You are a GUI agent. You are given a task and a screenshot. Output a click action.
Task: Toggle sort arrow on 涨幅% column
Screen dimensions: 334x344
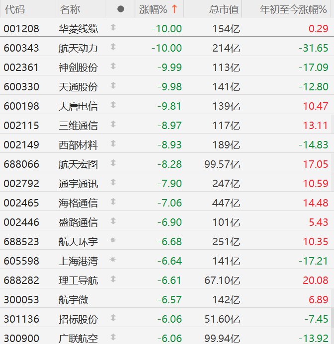point(174,9)
